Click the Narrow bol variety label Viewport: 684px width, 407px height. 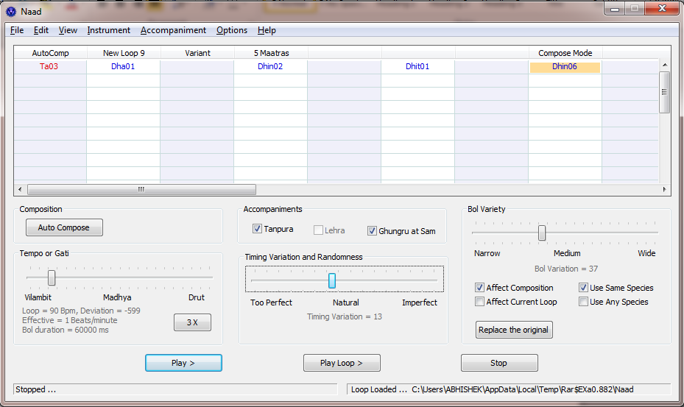[487, 253]
